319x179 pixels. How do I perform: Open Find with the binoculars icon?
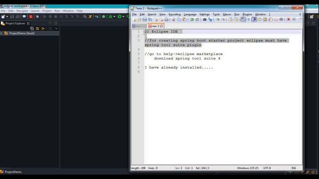click(204, 19)
